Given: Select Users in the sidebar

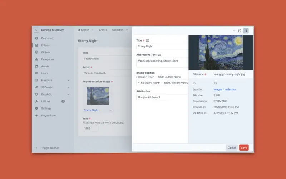Looking at the screenshot, I should (x=45, y=73).
